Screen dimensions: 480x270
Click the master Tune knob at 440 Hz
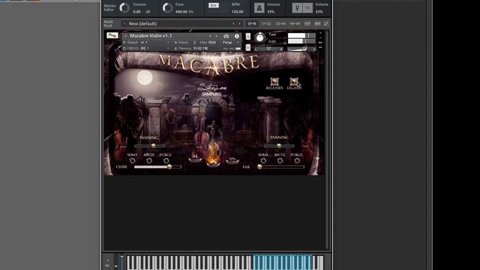(x=167, y=7)
